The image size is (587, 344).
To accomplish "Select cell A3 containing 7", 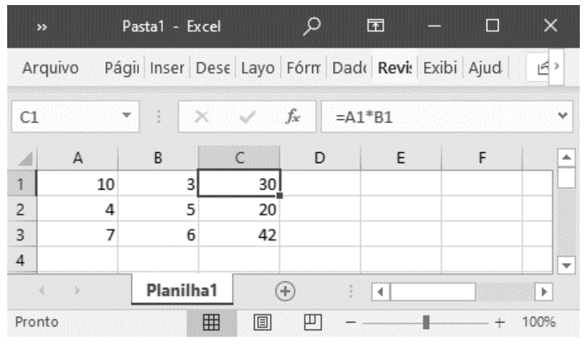I will tap(78, 235).
